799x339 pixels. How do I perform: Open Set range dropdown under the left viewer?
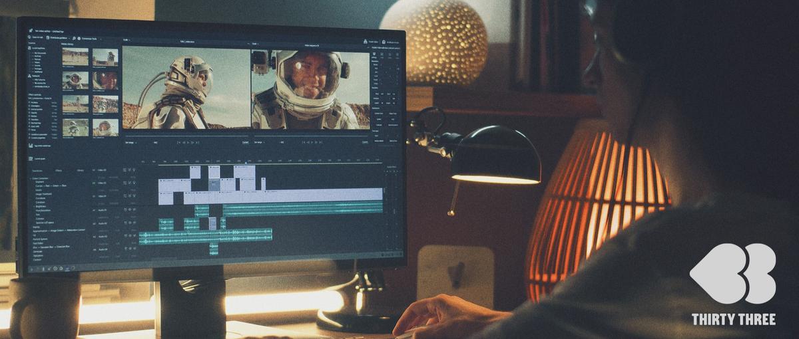(x=131, y=142)
